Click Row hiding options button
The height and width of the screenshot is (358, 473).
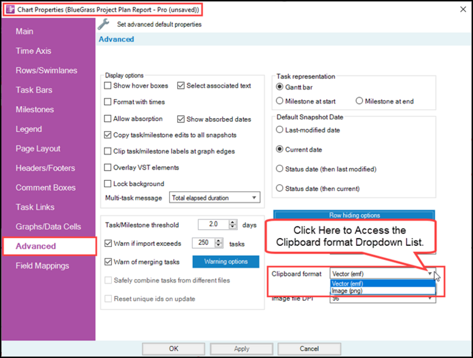pos(354,215)
